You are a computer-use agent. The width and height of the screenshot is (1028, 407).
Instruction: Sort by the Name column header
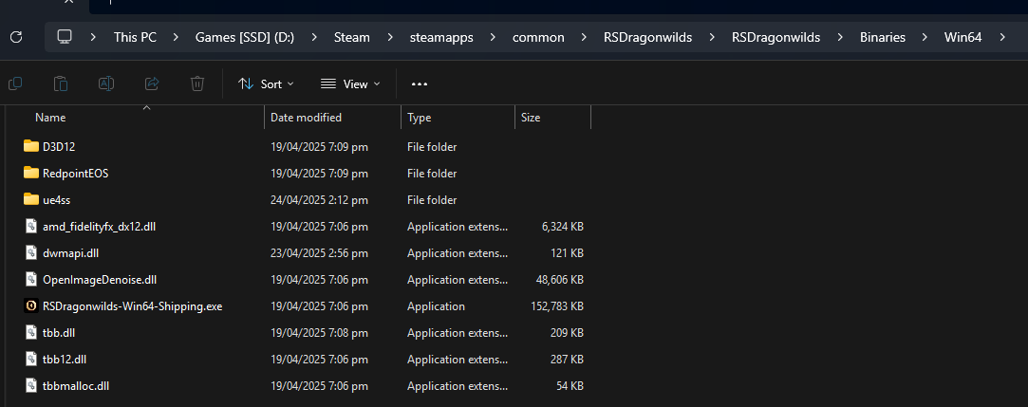tap(50, 118)
